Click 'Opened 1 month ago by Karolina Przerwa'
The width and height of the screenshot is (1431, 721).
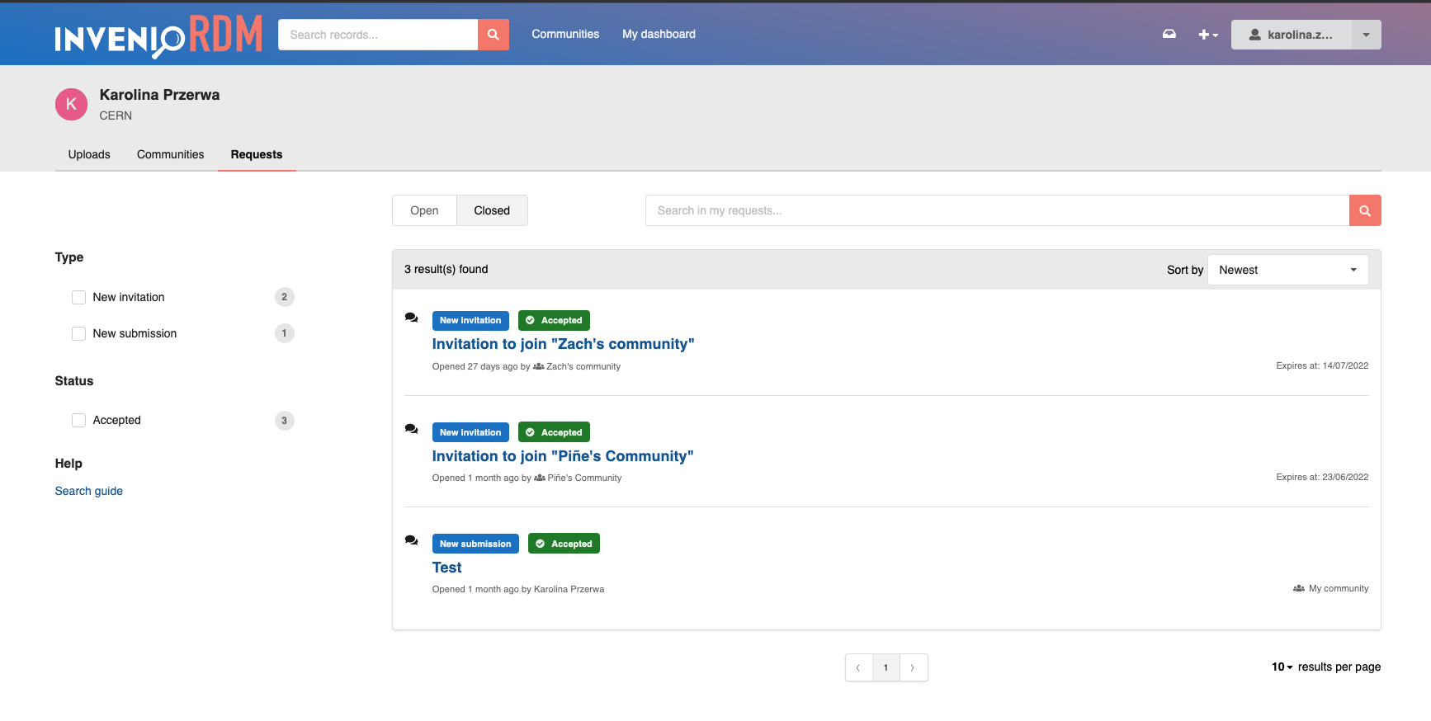click(x=518, y=589)
